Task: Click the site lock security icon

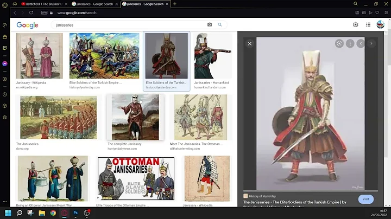Action: (x=51, y=12)
